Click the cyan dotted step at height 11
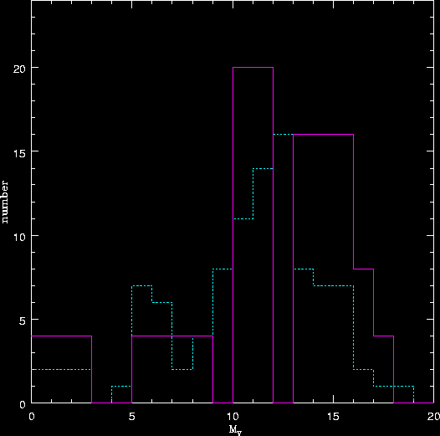 pyautogui.click(x=243, y=218)
